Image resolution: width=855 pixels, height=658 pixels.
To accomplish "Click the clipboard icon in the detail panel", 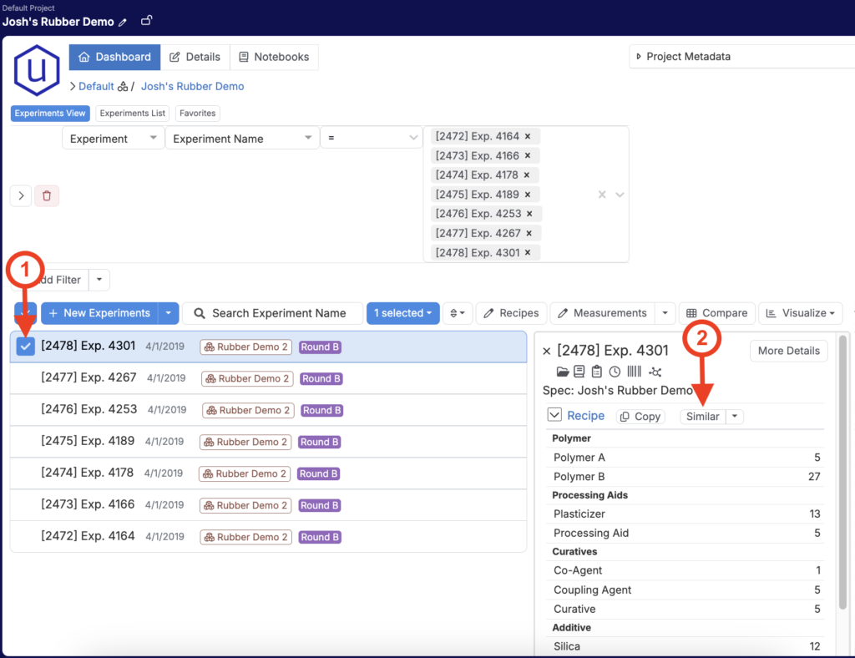I will click(596, 372).
